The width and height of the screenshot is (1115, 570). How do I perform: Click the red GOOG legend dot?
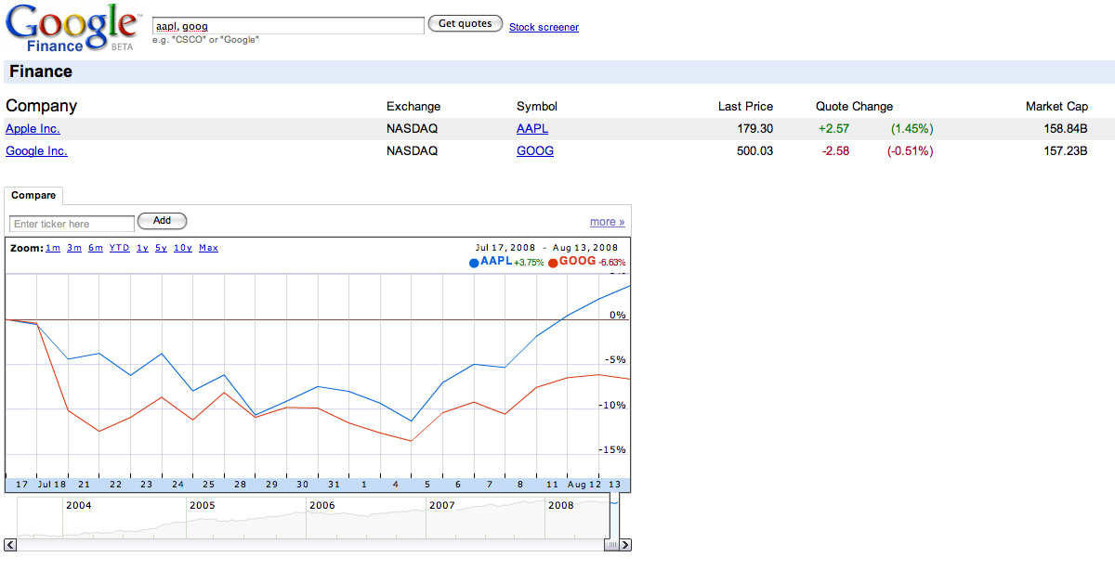click(x=553, y=263)
